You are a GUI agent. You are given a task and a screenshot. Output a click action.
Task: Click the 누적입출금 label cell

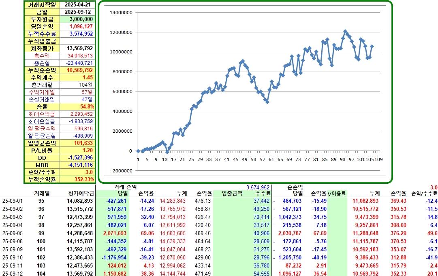click(42, 41)
